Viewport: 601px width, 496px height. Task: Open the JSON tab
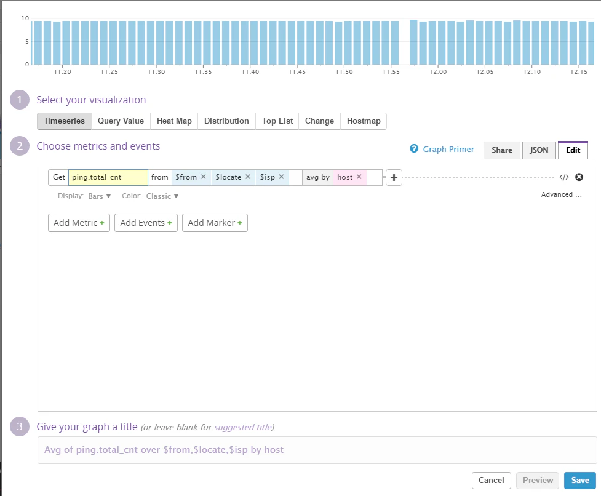point(539,150)
